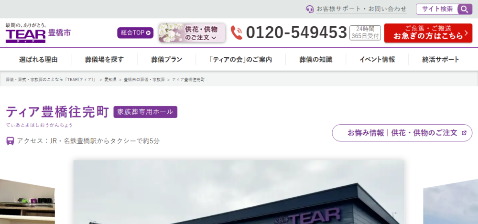The height and width of the screenshot is (224, 478).
Task: Open 選ばれる理由 menu
Action: click(x=38, y=59)
